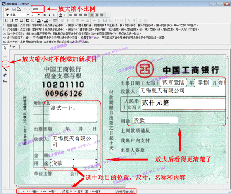Screen dimensions: 231x194
Task: Click the Print preview icon
Action: coord(19,9)
